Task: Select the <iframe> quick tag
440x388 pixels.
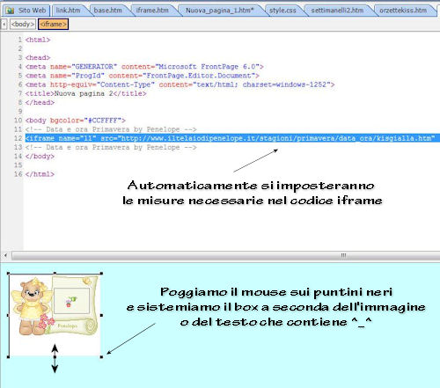Action: coord(53,24)
